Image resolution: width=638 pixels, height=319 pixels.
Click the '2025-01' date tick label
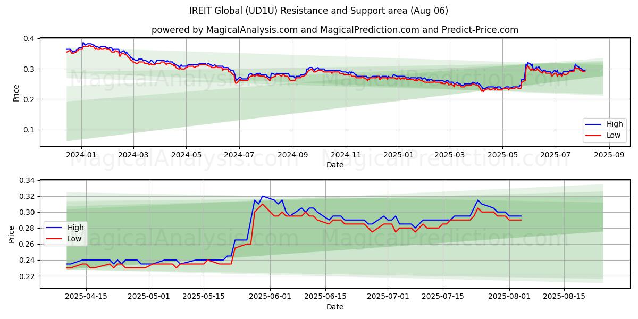point(399,155)
